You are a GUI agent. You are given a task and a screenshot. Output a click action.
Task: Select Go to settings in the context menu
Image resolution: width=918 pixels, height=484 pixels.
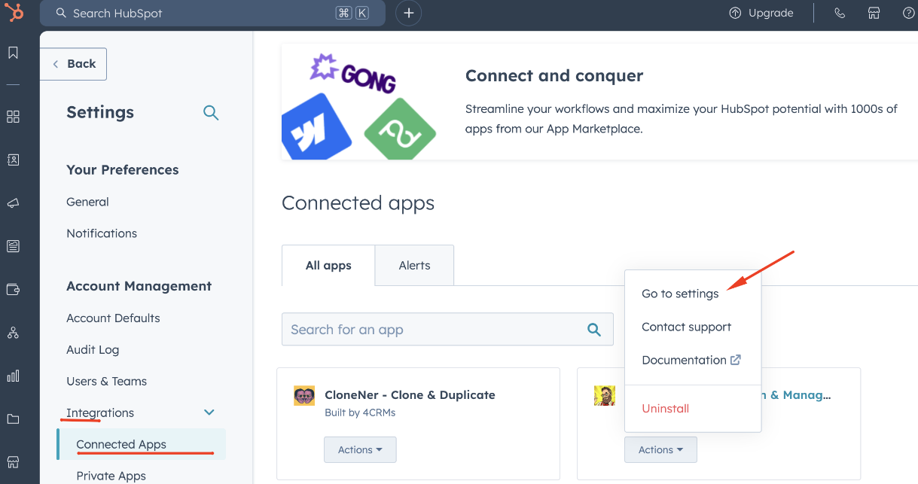(680, 294)
